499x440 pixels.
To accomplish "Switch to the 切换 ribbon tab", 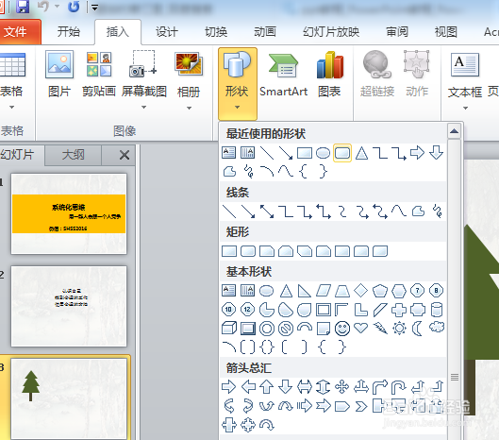I will [216, 32].
